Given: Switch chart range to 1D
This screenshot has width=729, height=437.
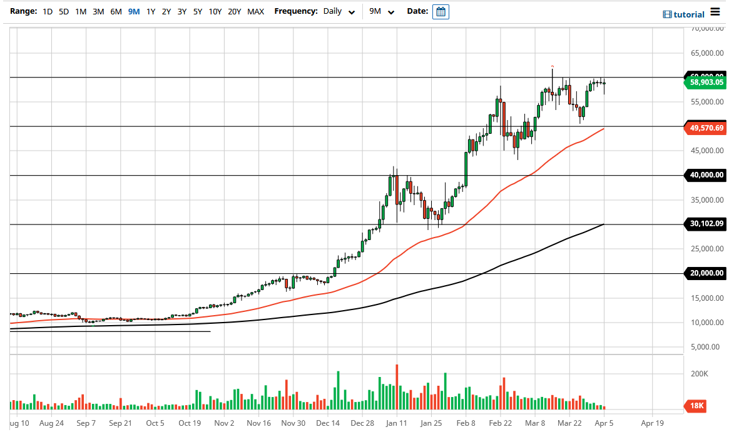Looking at the screenshot, I should tap(47, 11).
